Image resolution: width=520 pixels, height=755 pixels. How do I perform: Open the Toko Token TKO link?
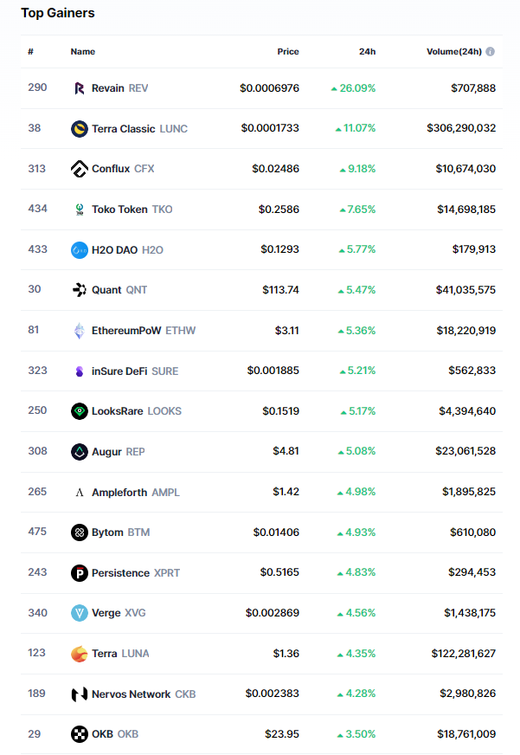tap(132, 210)
